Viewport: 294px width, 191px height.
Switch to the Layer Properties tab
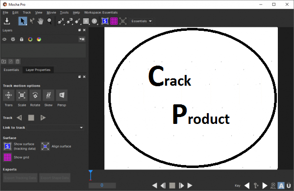coord(38,70)
